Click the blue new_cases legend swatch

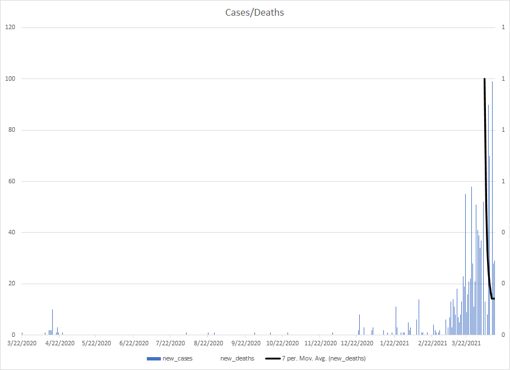tap(153, 358)
